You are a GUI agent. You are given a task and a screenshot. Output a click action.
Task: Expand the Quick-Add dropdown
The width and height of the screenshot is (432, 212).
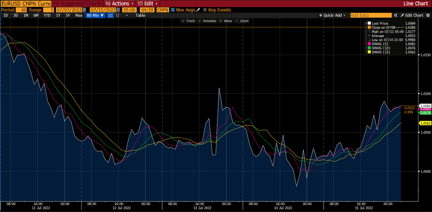pos(332,16)
